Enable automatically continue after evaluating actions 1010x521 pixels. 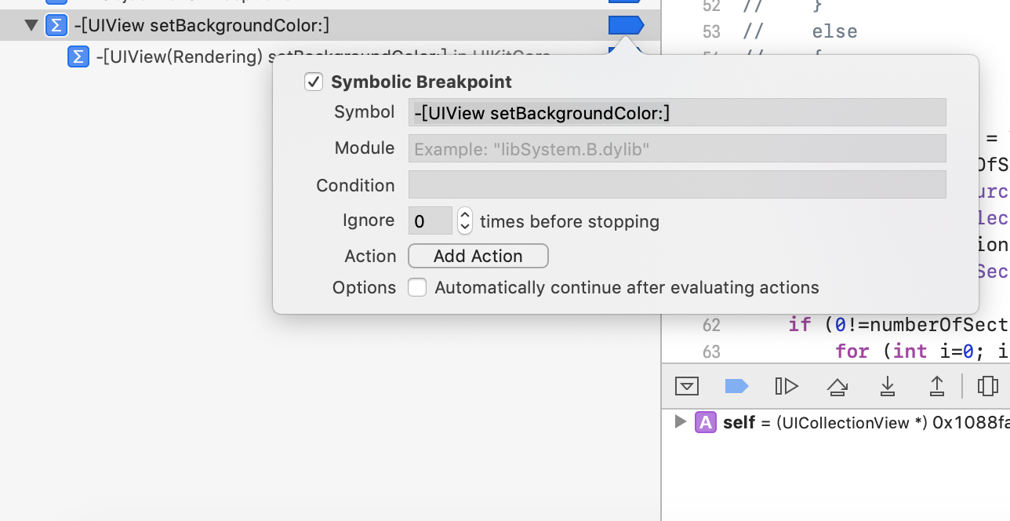pyautogui.click(x=417, y=287)
